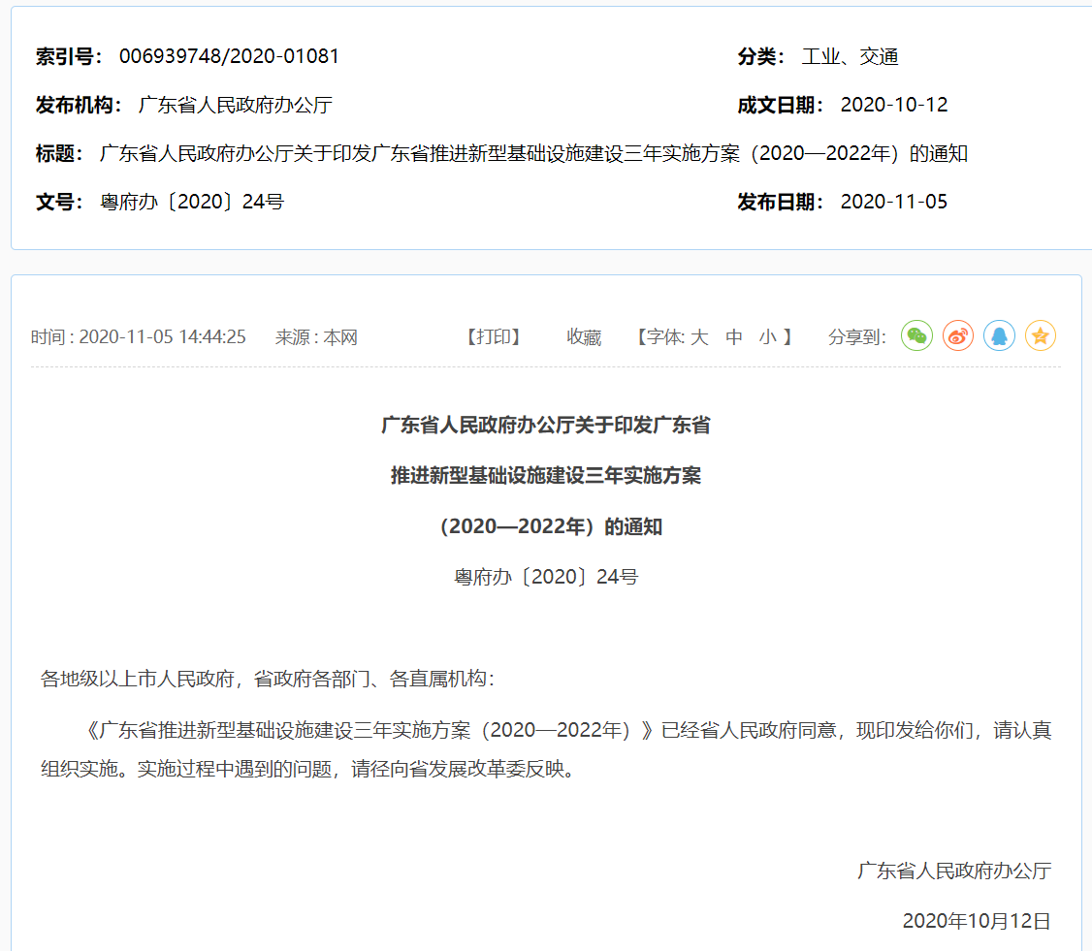Click the 收藏 bookmark link

click(584, 337)
